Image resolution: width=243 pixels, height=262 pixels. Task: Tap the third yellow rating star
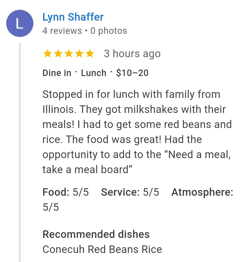(69, 54)
